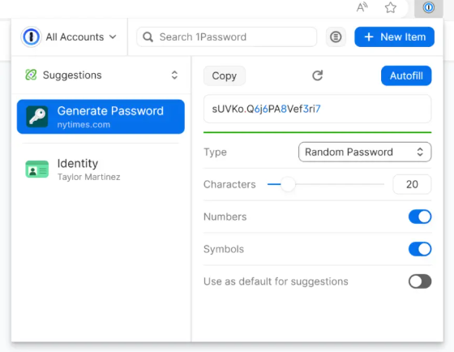
Task: Click the key icon on Generate Password
Action: pyautogui.click(x=37, y=117)
